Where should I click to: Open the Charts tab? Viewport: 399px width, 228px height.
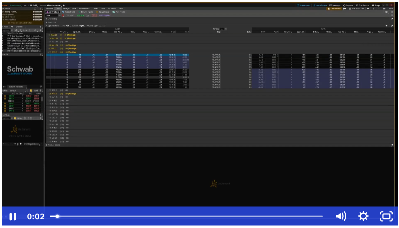click(x=95, y=9)
